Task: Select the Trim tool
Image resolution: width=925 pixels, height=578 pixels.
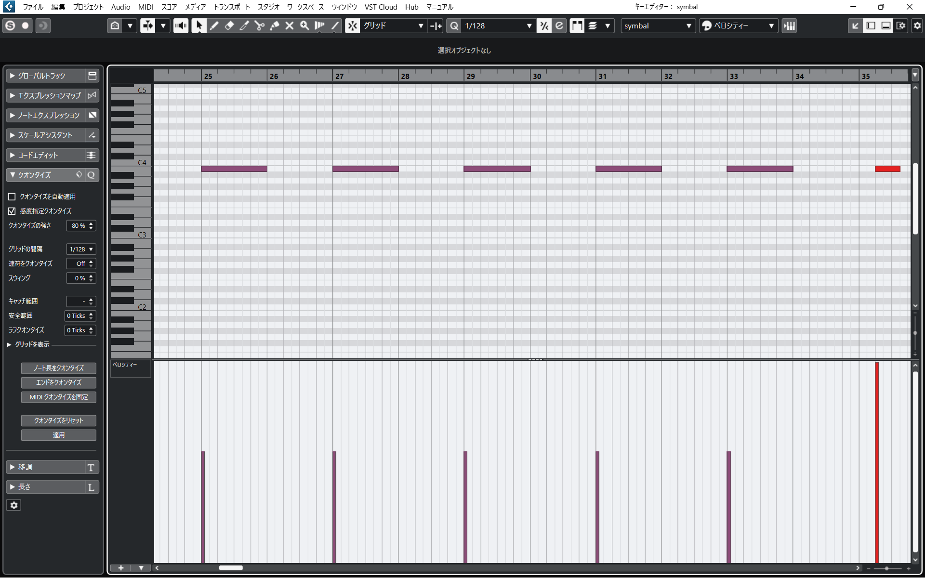Action: click(x=244, y=26)
